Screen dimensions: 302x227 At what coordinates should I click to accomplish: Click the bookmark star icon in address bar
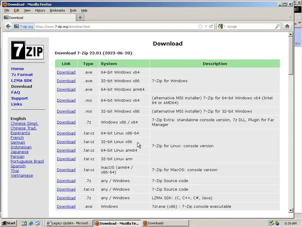click(200, 26)
